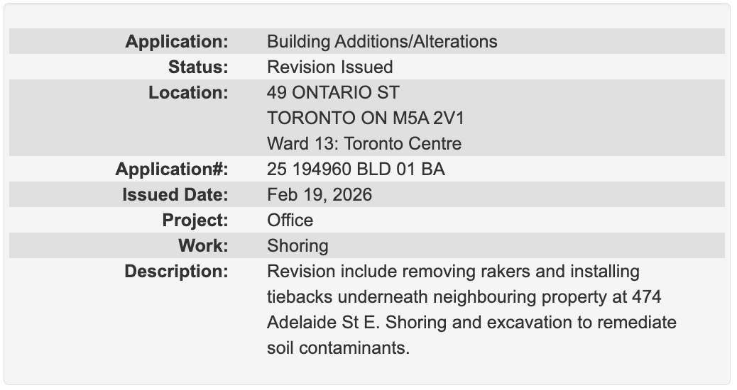Click the Location label

(x=188, y=92)
